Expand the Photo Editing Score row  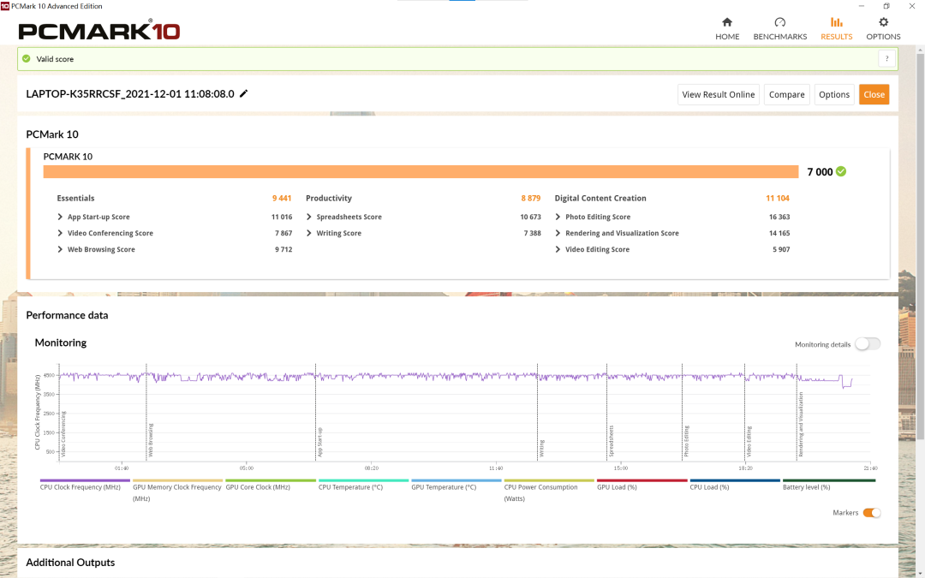point(558,217)
